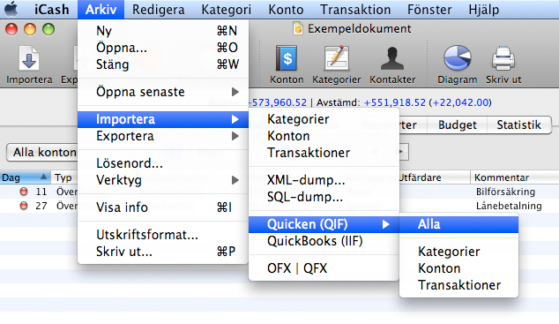This screenshot has height=324, width=559.
Task: Click the red status dot on row 27
Action: coord(24,206)
